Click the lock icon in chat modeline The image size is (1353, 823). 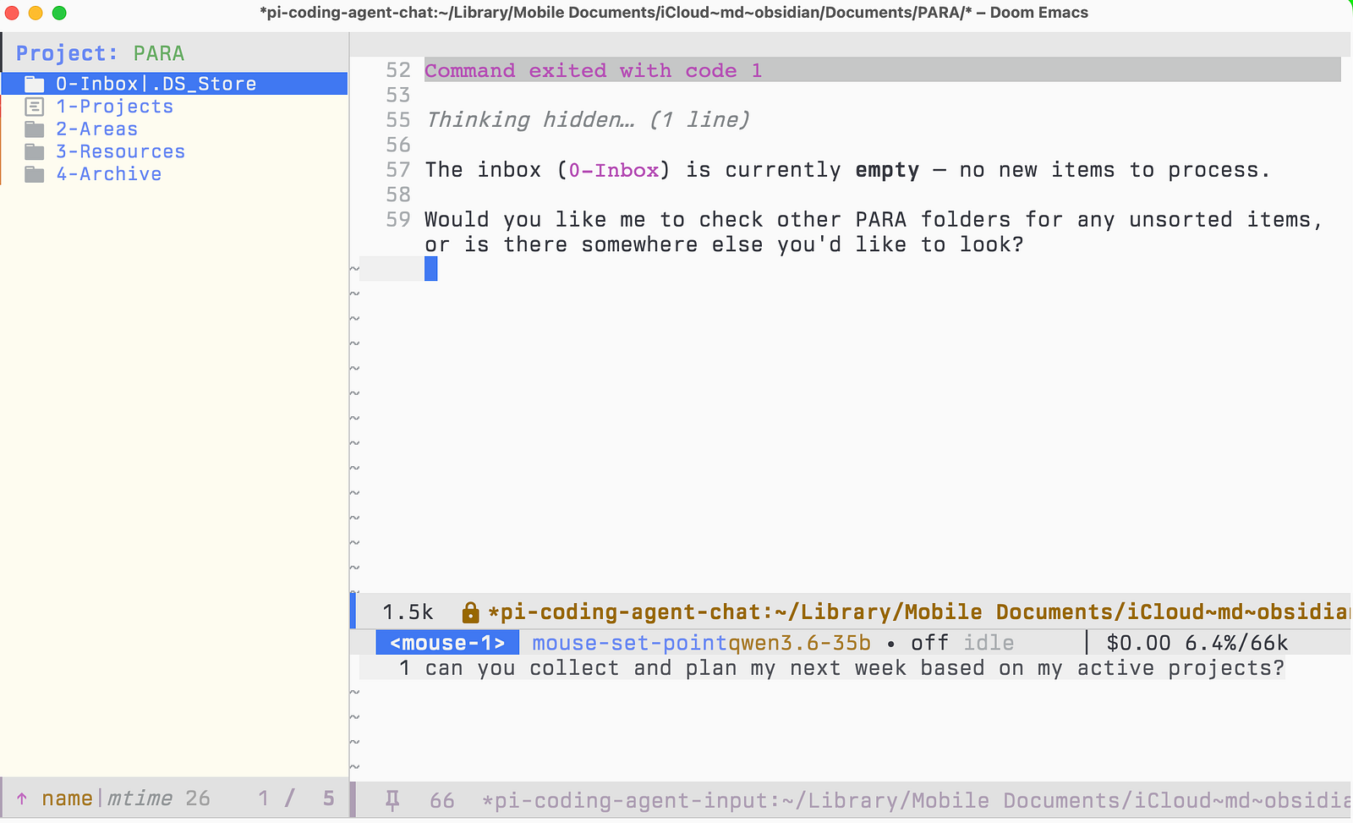[x=470, y=612]
